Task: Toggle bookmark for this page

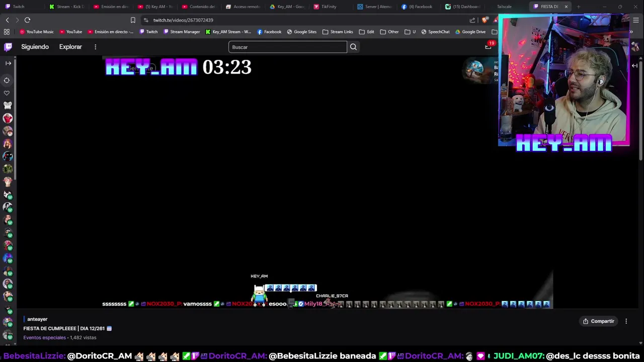Action: pyautogui.click(x=133, y=20)
